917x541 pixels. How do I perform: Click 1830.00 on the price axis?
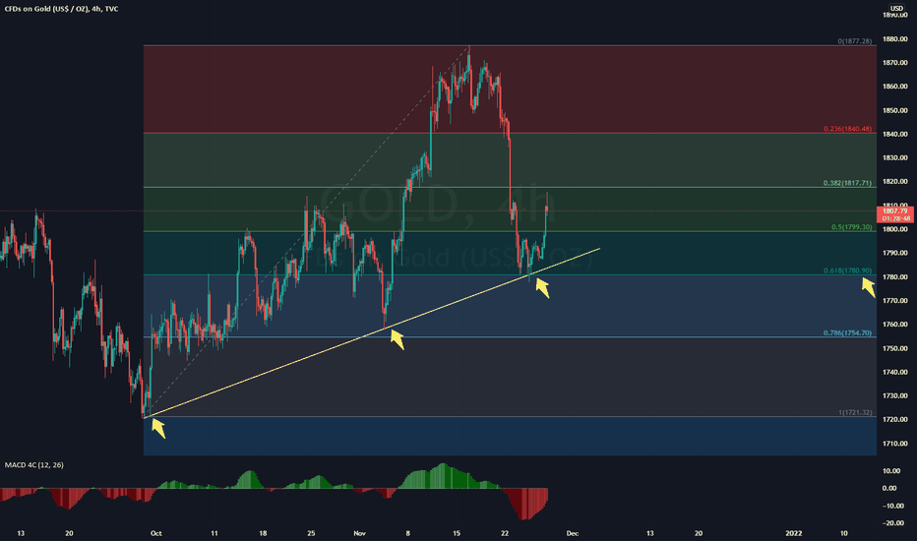tap(894, 158)
